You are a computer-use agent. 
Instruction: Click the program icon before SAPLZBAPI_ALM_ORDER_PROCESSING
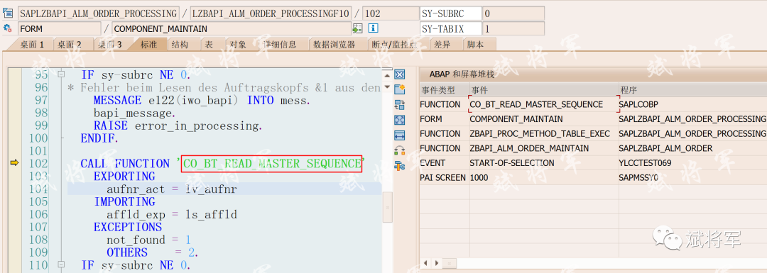[x=8, y=13]
